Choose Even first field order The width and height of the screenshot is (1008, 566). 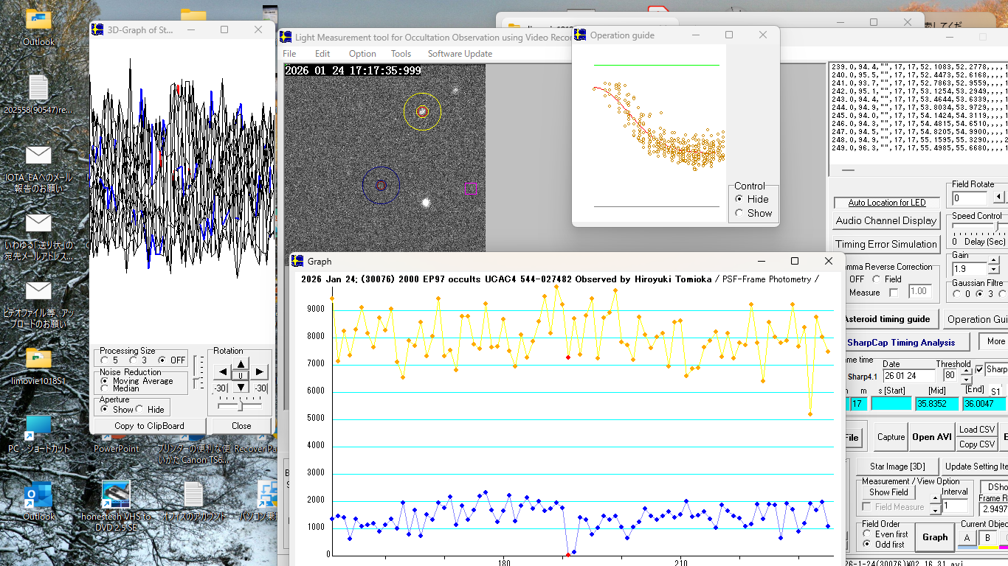pyautogui.click(x=867, y=534)
